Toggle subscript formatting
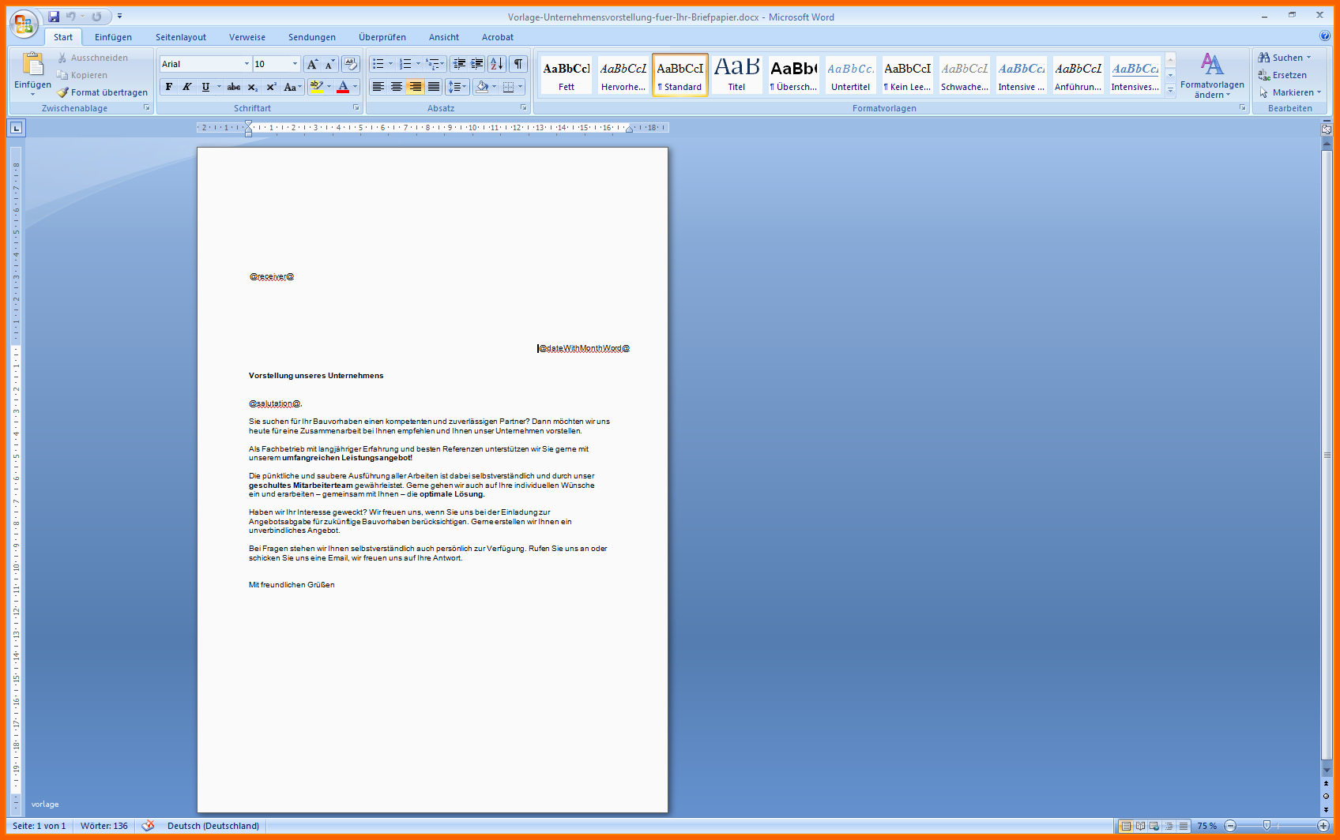 coord(252,87)
